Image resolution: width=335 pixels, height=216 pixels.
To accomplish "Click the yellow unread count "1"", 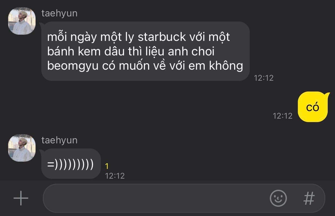I will pyautogui.click(x=107, y=166).
